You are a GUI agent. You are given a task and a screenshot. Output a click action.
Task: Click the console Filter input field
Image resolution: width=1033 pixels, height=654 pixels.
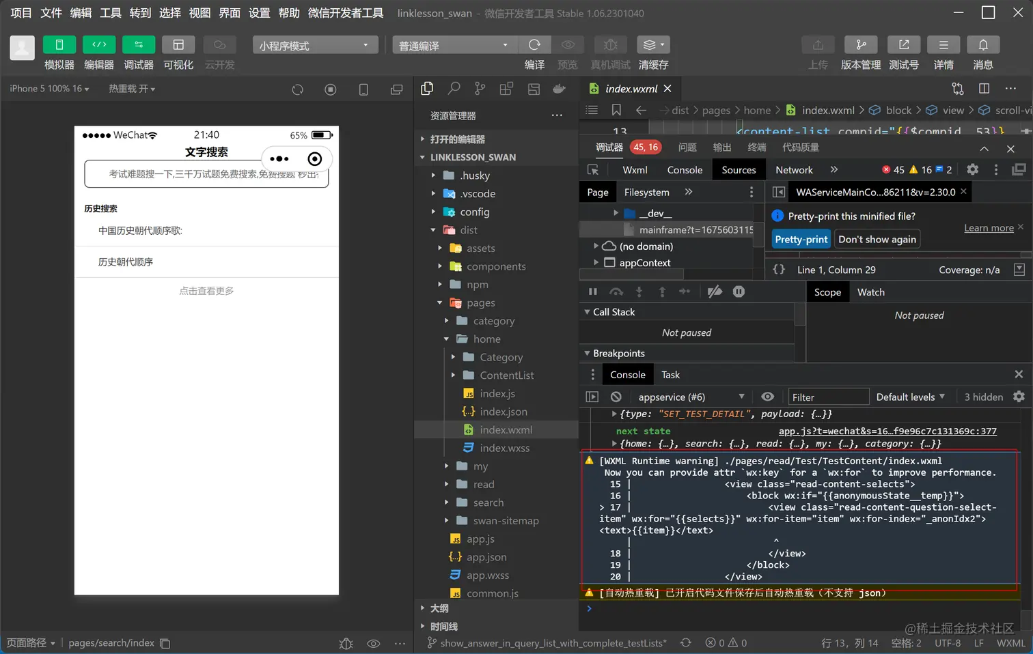point(828,397)
